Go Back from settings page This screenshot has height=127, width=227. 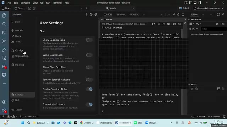pos(16,22)
